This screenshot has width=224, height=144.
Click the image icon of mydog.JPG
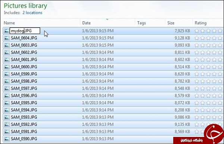coord(7,31)
